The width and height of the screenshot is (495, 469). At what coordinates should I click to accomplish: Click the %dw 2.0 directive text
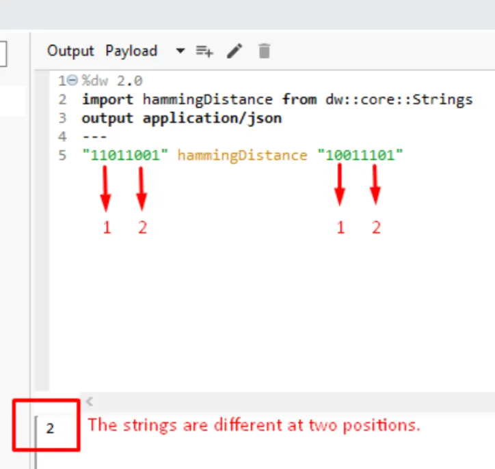tap(112, 81)
